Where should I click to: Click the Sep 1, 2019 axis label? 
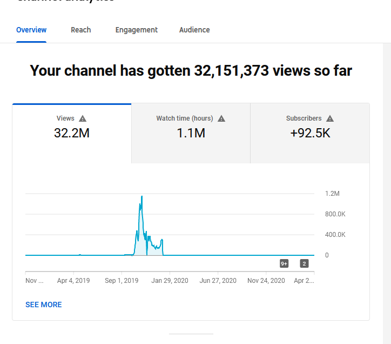pos(122,281)
